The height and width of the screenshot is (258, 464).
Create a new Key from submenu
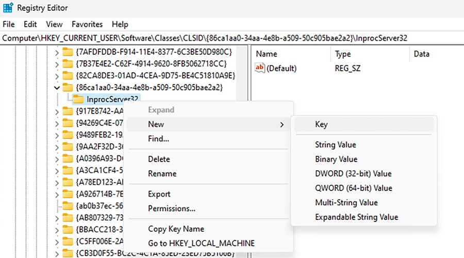[x=363, y=124]
